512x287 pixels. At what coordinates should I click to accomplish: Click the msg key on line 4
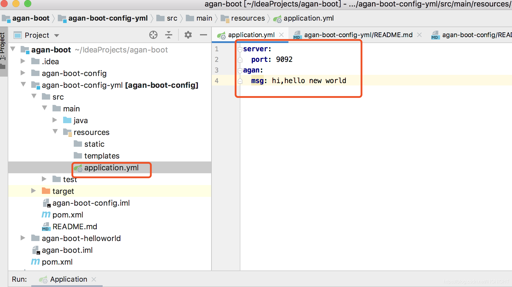click(257, 81)
